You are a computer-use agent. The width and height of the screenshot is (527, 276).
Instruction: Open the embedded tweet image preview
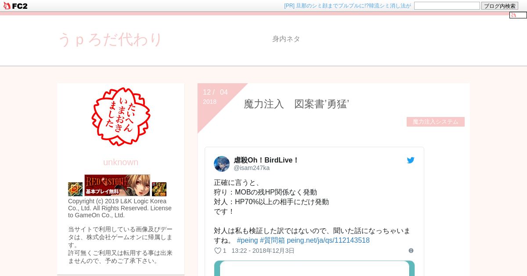point(314,268)
